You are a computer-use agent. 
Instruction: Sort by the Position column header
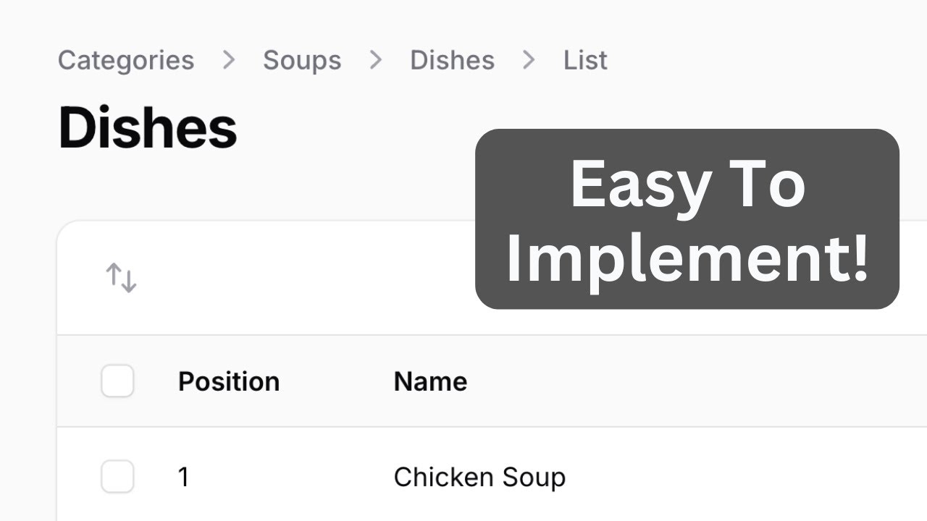229,381
